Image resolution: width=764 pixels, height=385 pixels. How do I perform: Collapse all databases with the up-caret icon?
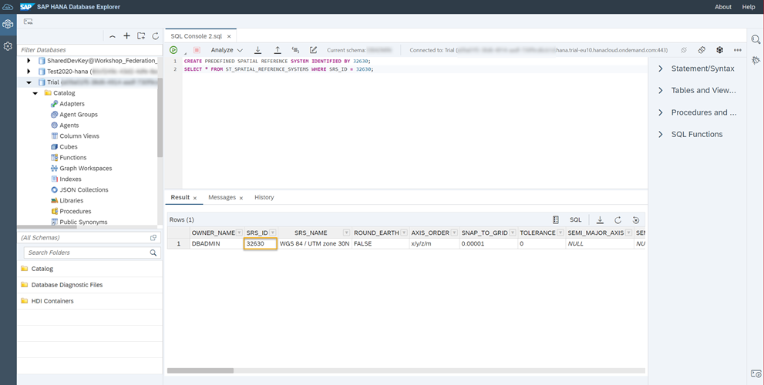pyautogui.click(x=113, y=36)
